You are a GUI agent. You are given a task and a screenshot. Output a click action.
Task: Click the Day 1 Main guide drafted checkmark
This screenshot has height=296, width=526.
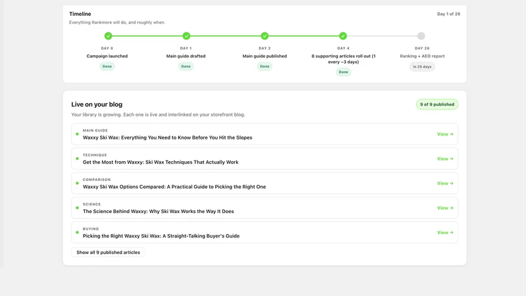point(187,36)
